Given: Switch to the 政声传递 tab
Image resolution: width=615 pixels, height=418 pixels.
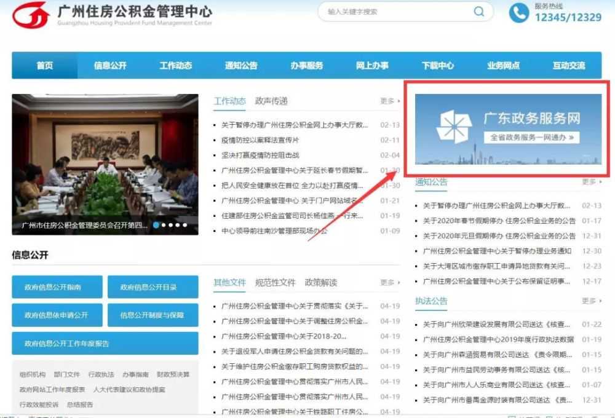Looking at the screenshot, I should point(270,101).
